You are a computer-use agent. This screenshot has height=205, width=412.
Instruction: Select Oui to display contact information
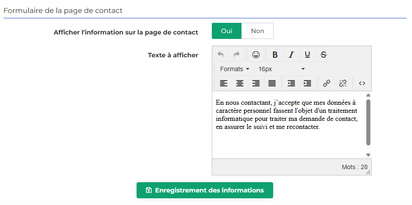click(227, 31)
